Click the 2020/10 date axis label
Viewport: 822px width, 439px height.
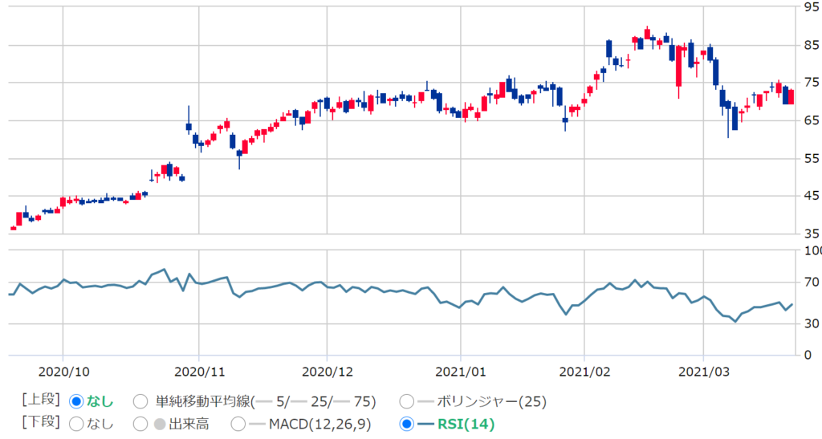(x=63, y=372)
